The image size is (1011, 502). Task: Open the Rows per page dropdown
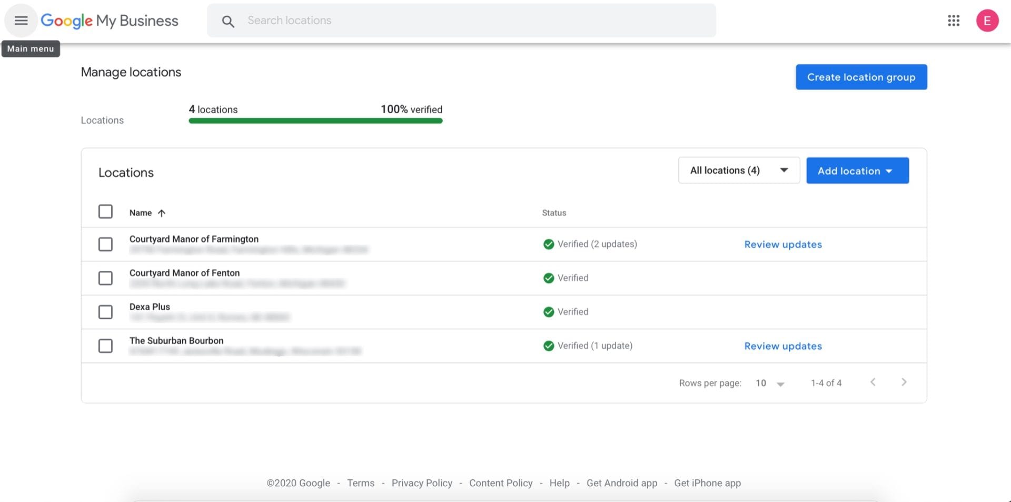pos(770,383)
